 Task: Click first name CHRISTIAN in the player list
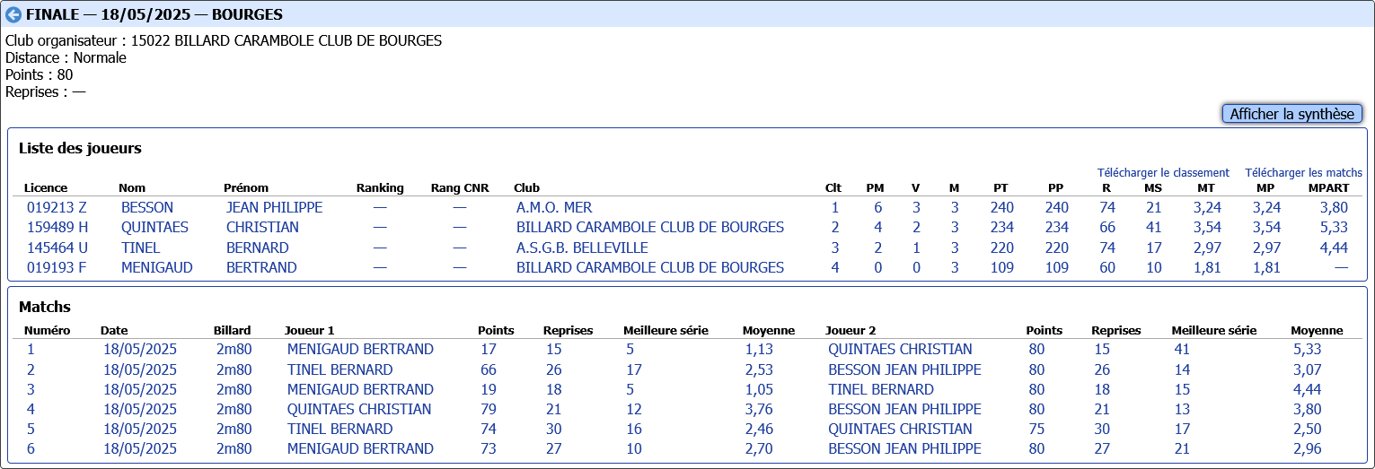coord(263,227)
